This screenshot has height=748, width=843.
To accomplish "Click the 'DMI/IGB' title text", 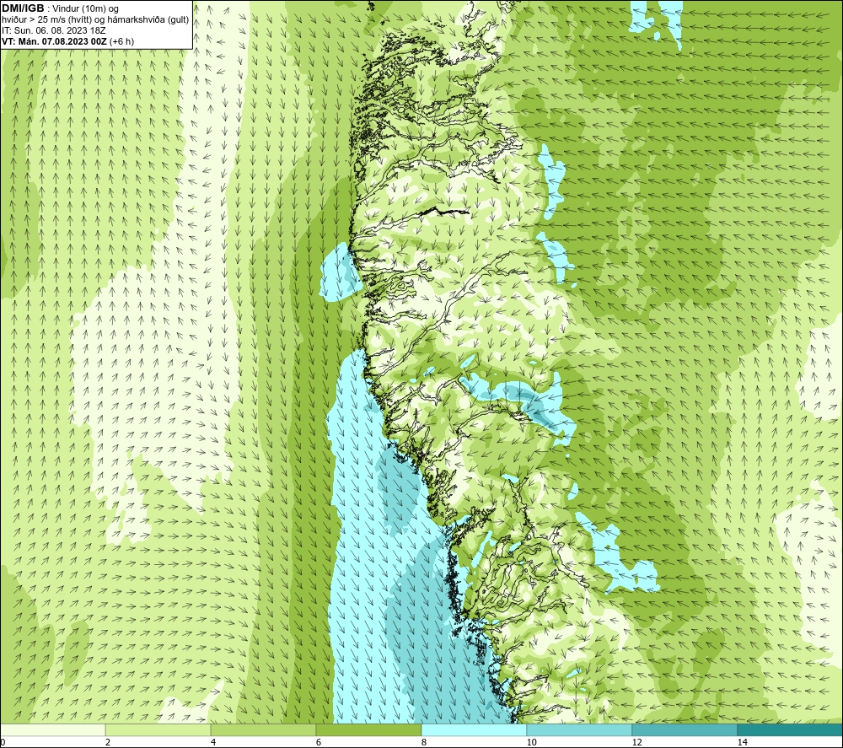I will pos(23,8).
